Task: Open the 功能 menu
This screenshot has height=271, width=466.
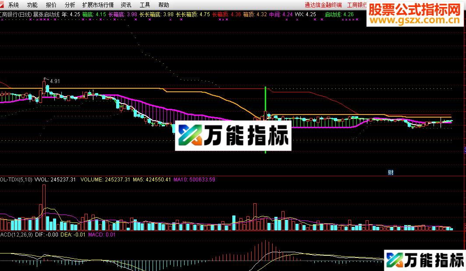Action: click(31, 5)
